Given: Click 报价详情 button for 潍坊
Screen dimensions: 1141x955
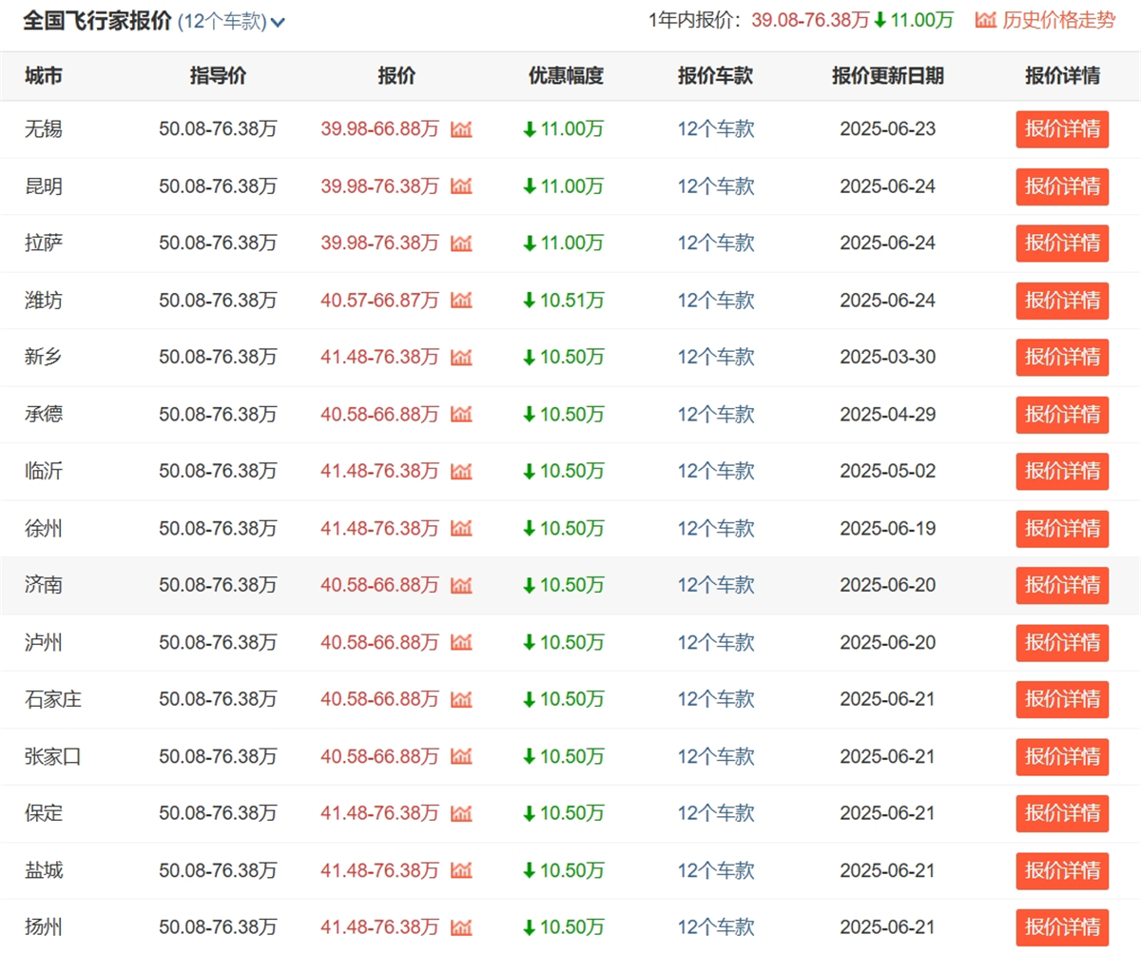Looking at the screenshot, I should [1062, 301].
